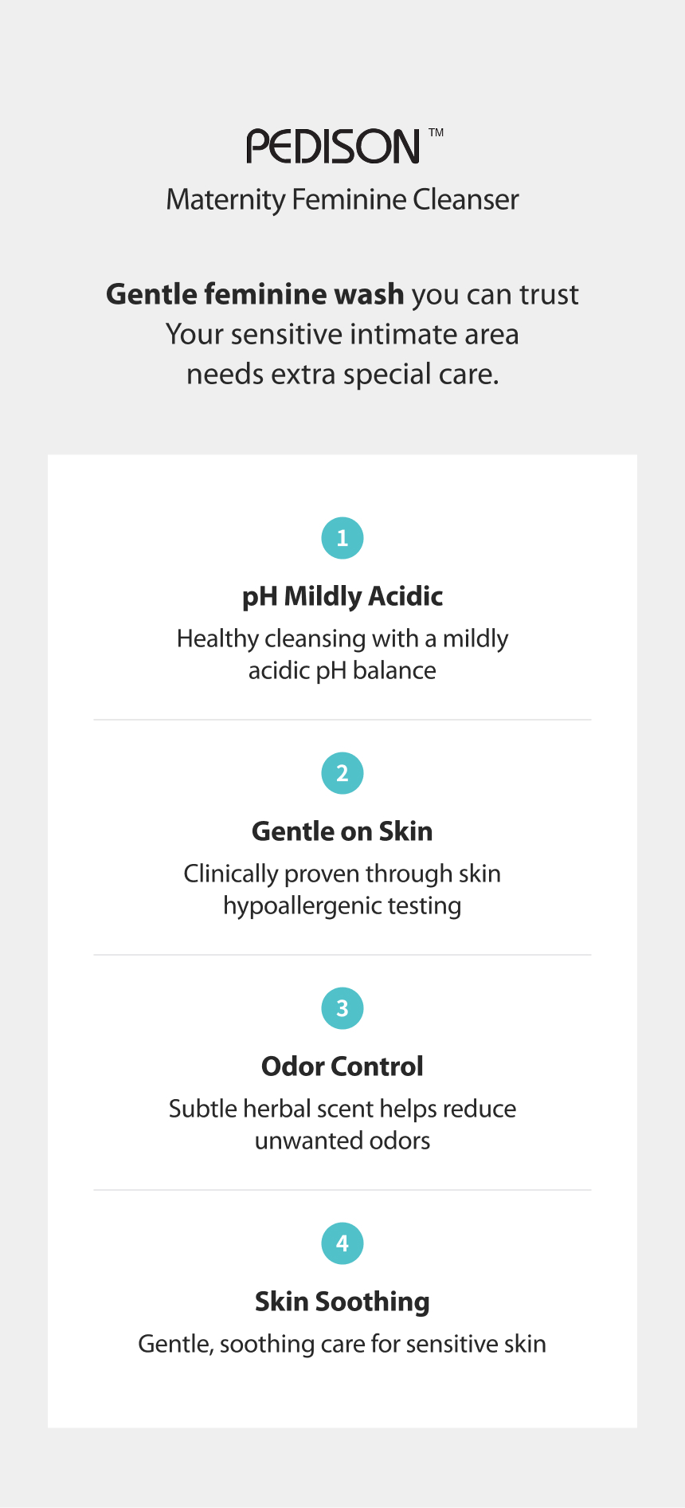The width and height of the screenshot is (685, 1508).
Task: Select the pH Mildly Acidic heading
Action: tap(342, 596)
